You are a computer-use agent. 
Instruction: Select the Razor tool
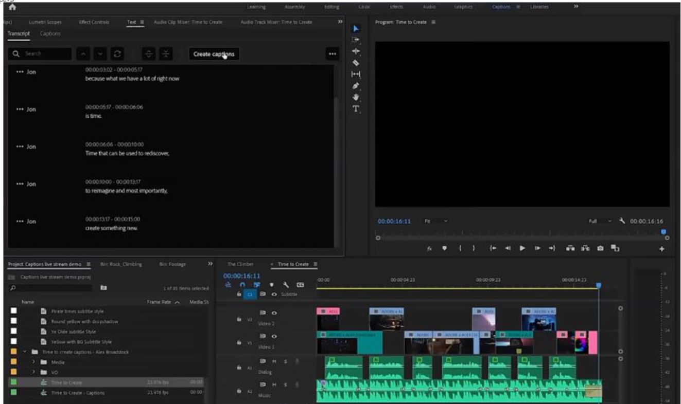point(356,63)
